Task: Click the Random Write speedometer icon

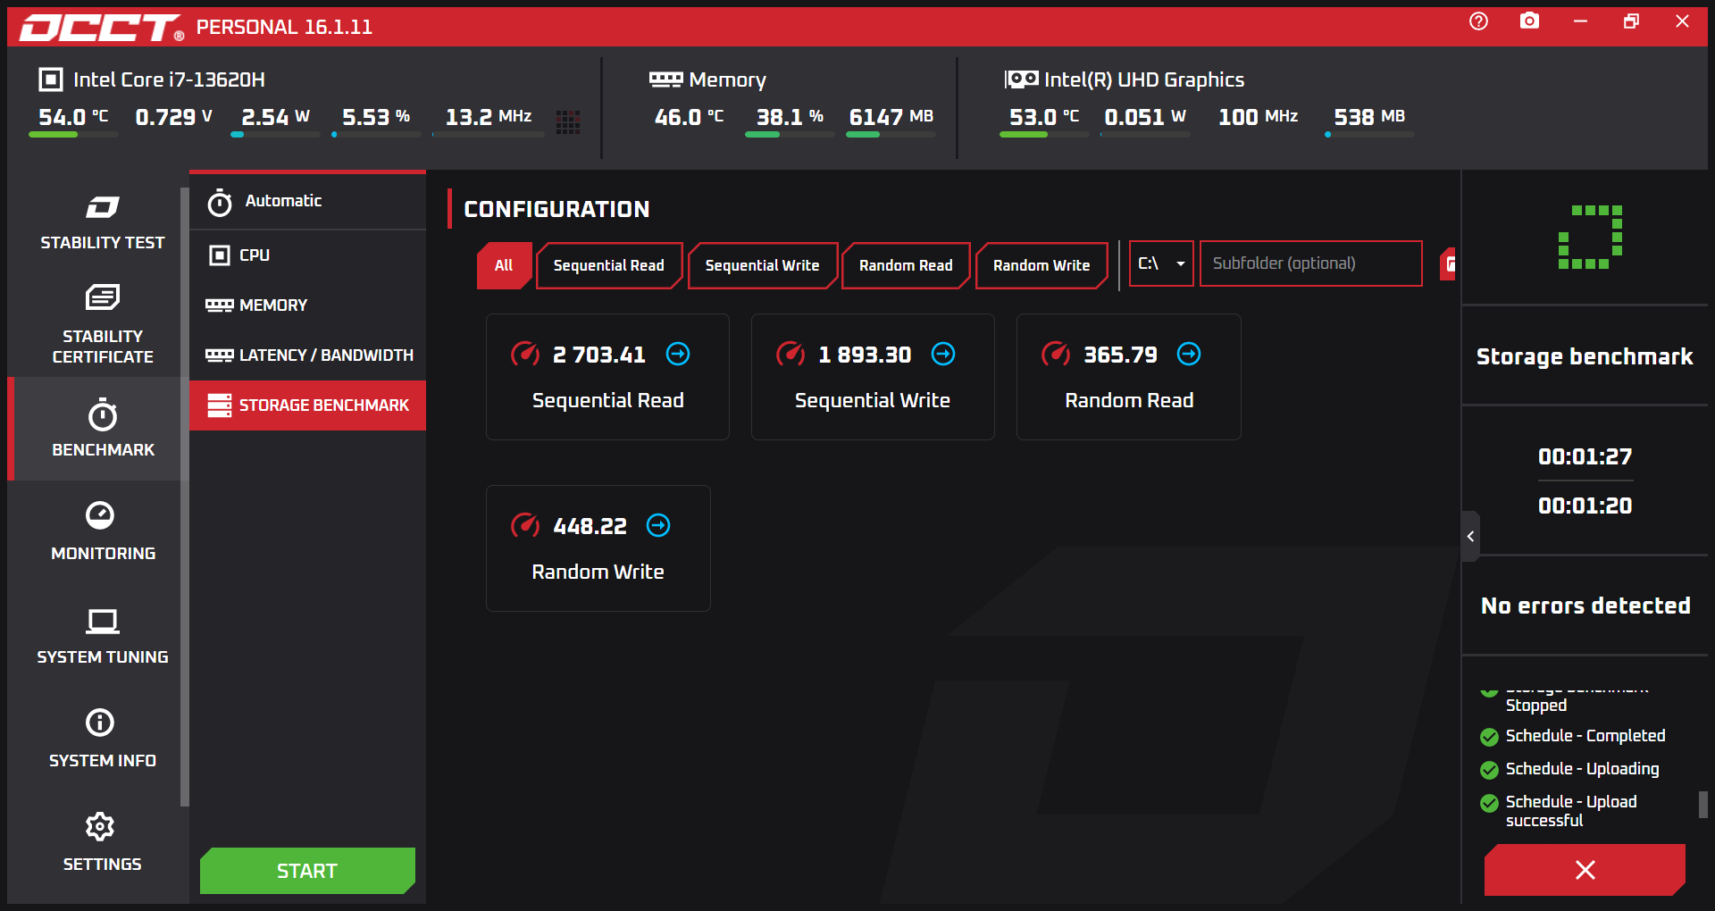Action: click(525, 526)
